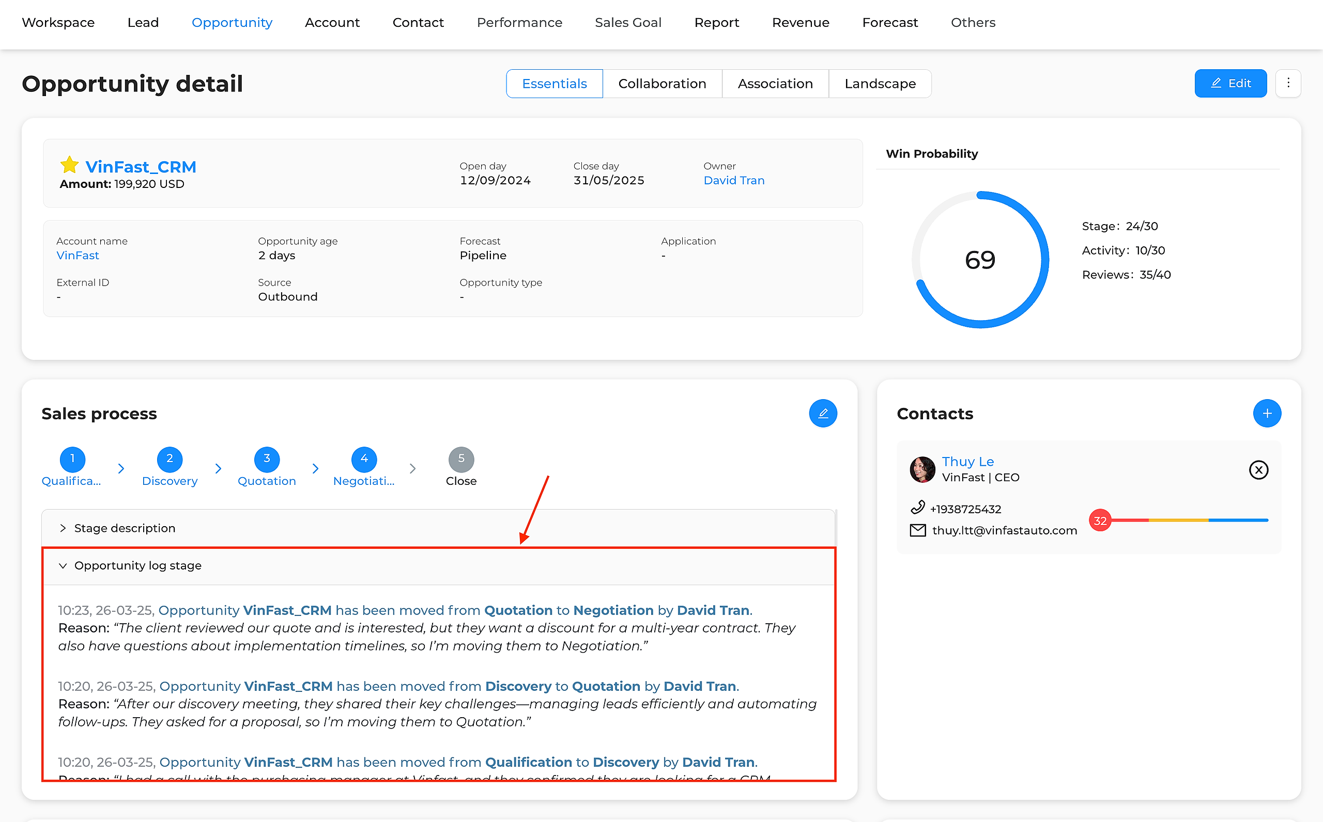Click the thuy.ltt@vinfastauto.com email address
The width and height of the screenshot is (1323, 822).
click(1004, 531)
